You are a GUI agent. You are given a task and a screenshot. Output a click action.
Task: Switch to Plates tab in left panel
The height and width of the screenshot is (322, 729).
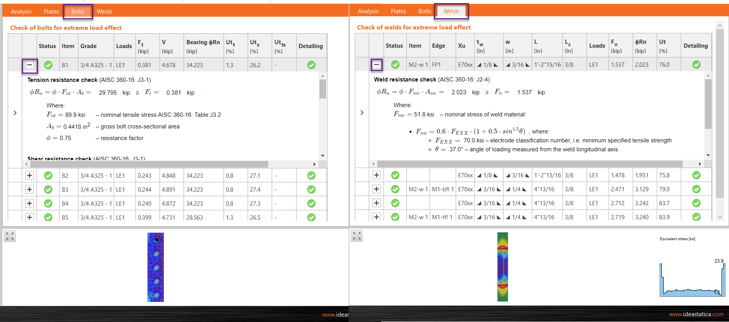pos(51,12)
